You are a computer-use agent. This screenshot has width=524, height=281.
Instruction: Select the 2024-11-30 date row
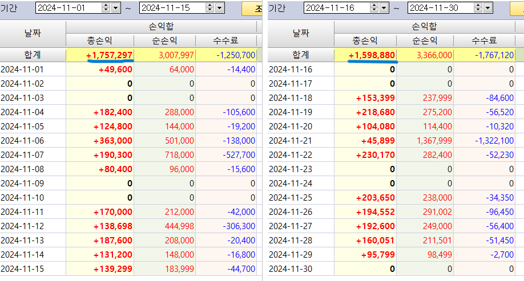coord(301,268)
